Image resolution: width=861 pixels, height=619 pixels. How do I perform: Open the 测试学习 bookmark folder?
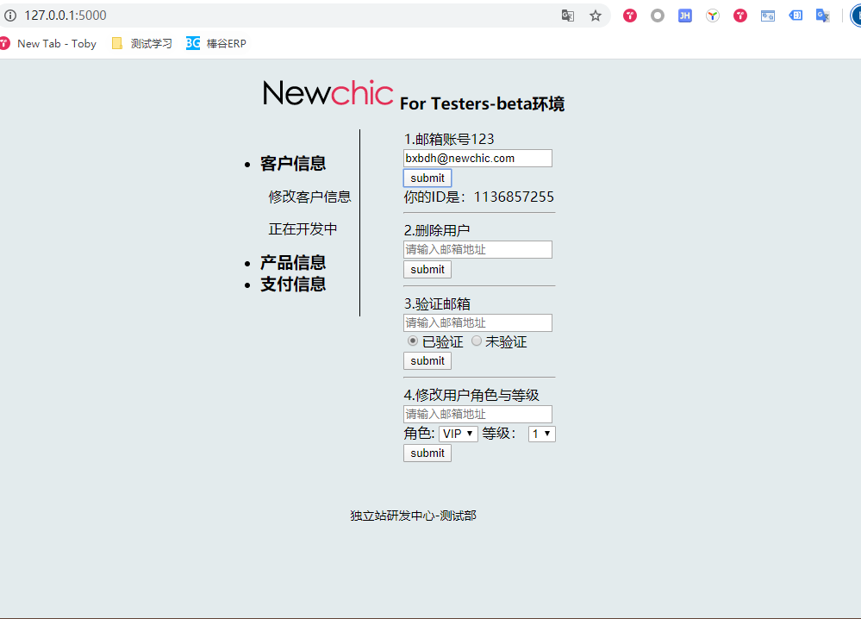(x=141, y=43)
